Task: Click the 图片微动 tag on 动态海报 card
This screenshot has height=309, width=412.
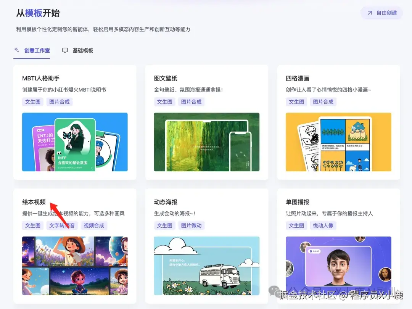Action: 191,225
